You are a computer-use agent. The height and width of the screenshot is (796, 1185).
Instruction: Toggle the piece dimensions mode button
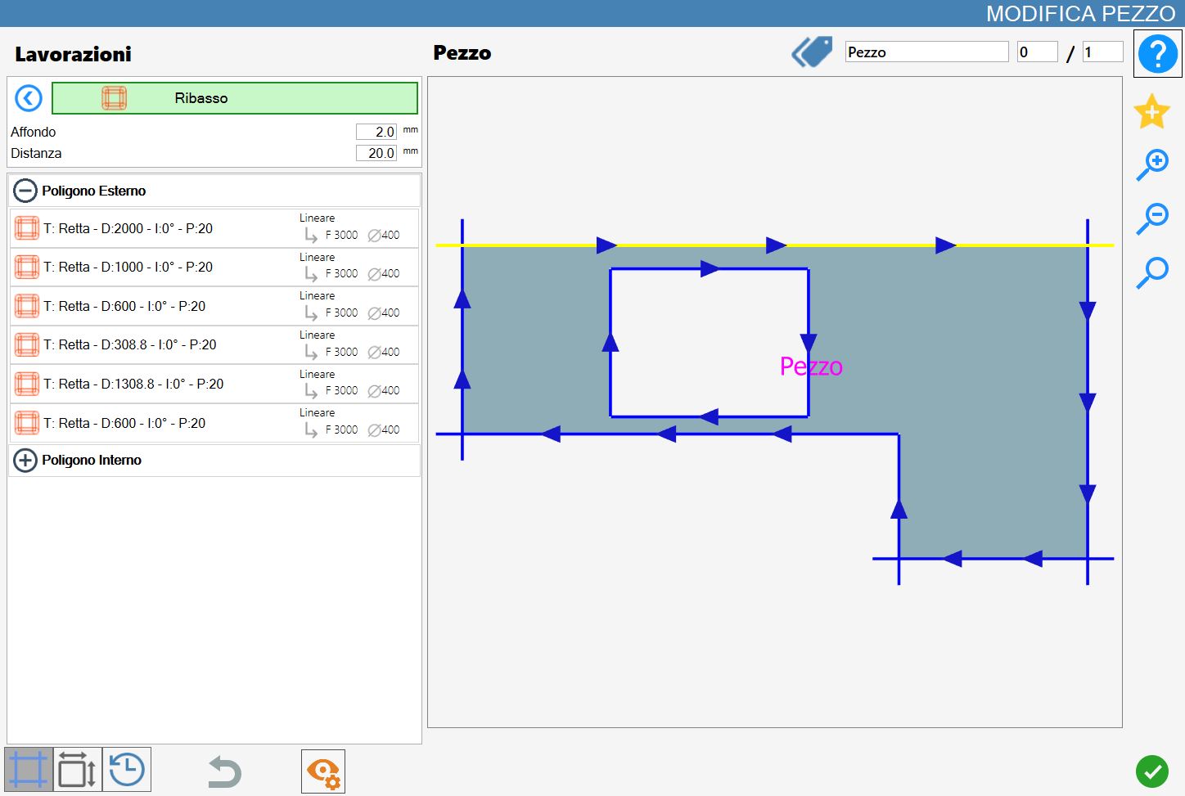[x=78, y=770]
